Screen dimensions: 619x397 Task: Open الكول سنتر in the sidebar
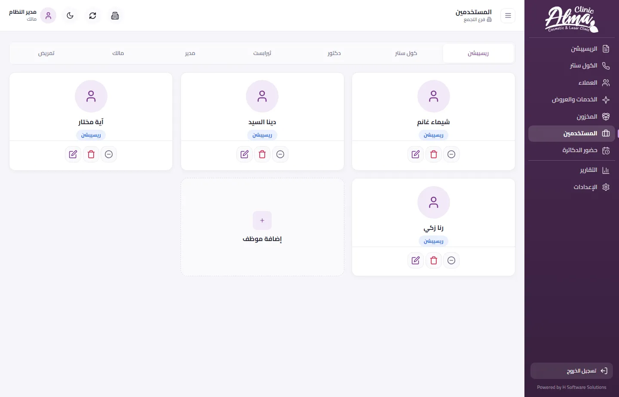pyautogui.click(x=572, y=66)
